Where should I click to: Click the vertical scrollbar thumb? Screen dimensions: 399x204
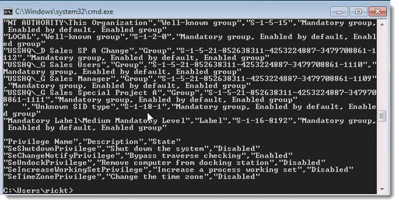(382, 116)
